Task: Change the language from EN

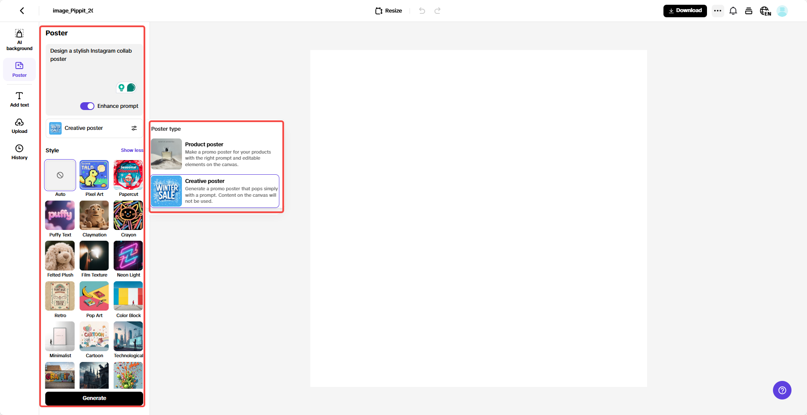Action: 765,11
